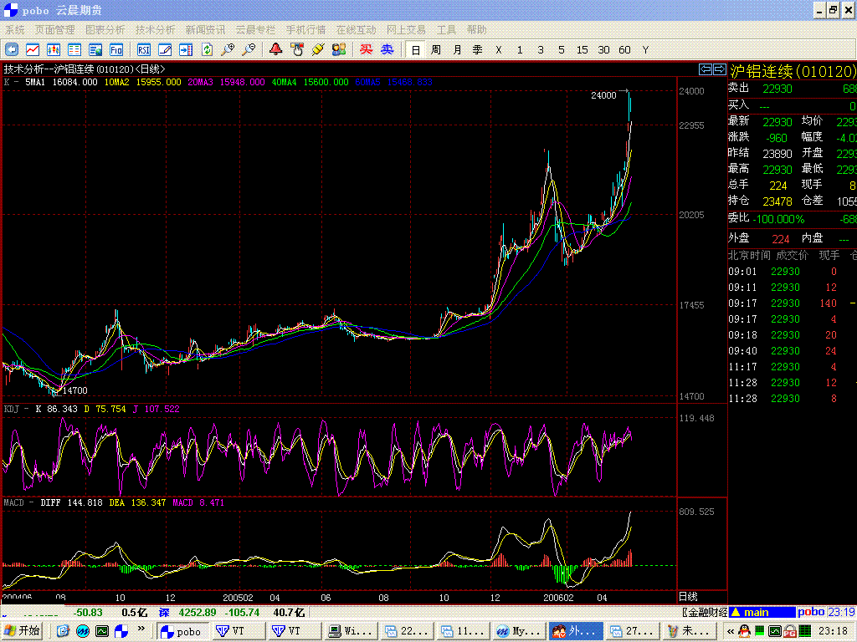Open the Windows 开始 start button
857x642 pixels.
pos(23,631)
